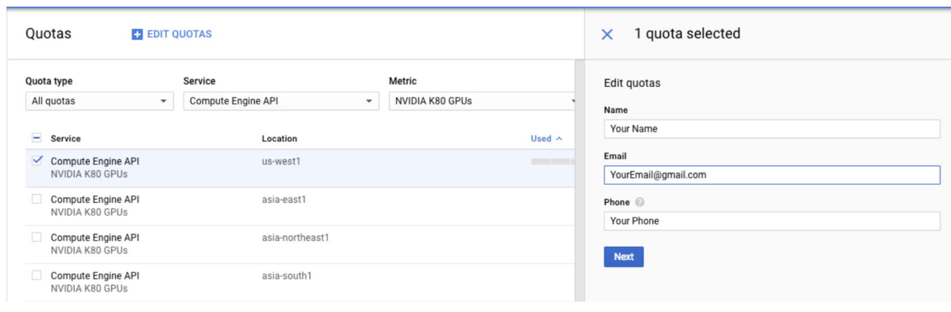This screenshot has width=951, height=312.
Task: Open the Quota type dropdown
Action: (99, 101)
